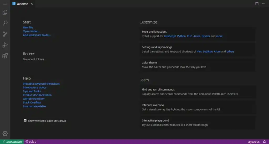Open the Extensions view
Image resolution: width=269 pixels, height=144 pixels.
pyautogui.click(x=5, y=56)
